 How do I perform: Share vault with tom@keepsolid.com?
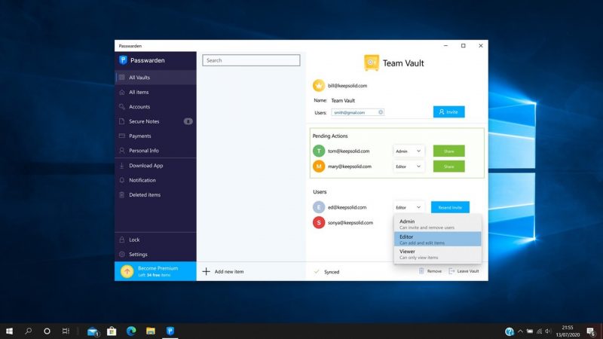point(448,151)
